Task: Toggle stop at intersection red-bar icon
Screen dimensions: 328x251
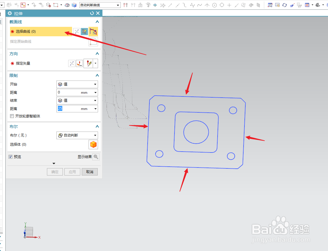Action: tap(125, 5)
